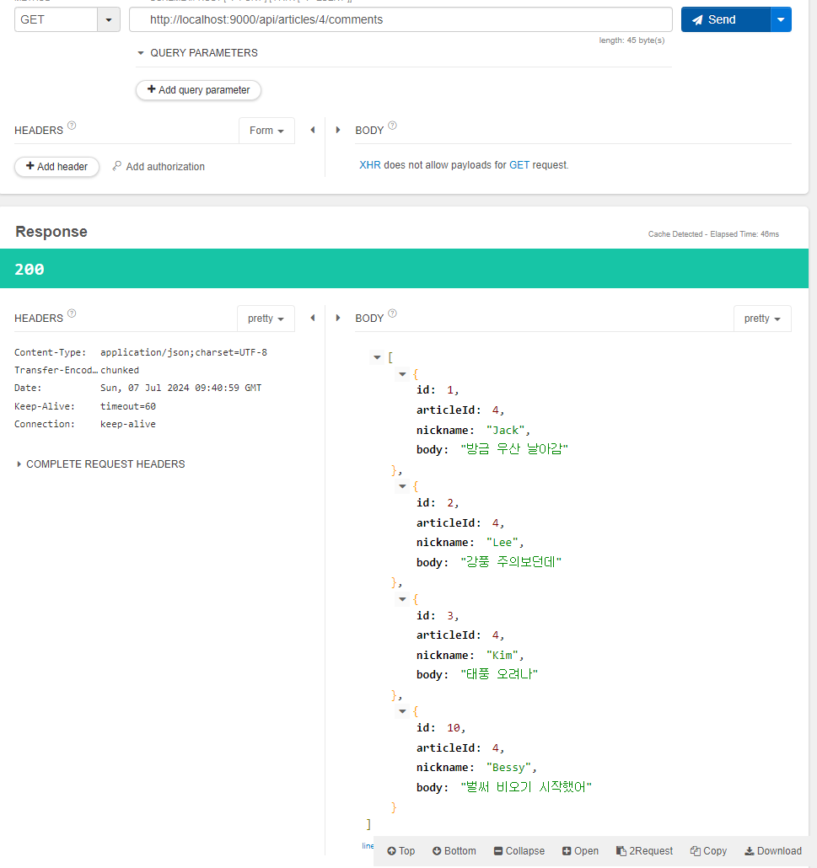Add a new query parameter

(198, 90)
